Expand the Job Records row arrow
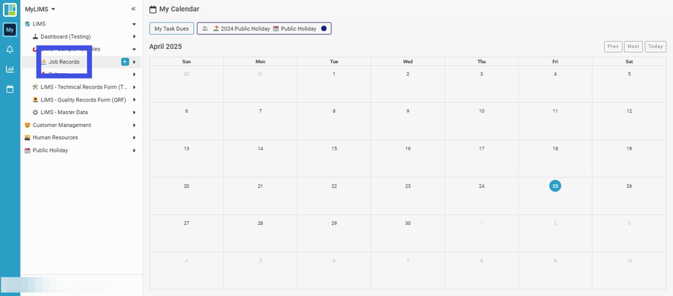673x296 pixels. tap(134, 62)
